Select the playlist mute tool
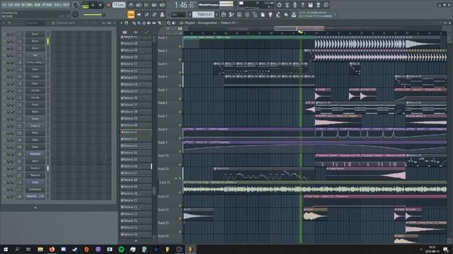 pos(149,23)
